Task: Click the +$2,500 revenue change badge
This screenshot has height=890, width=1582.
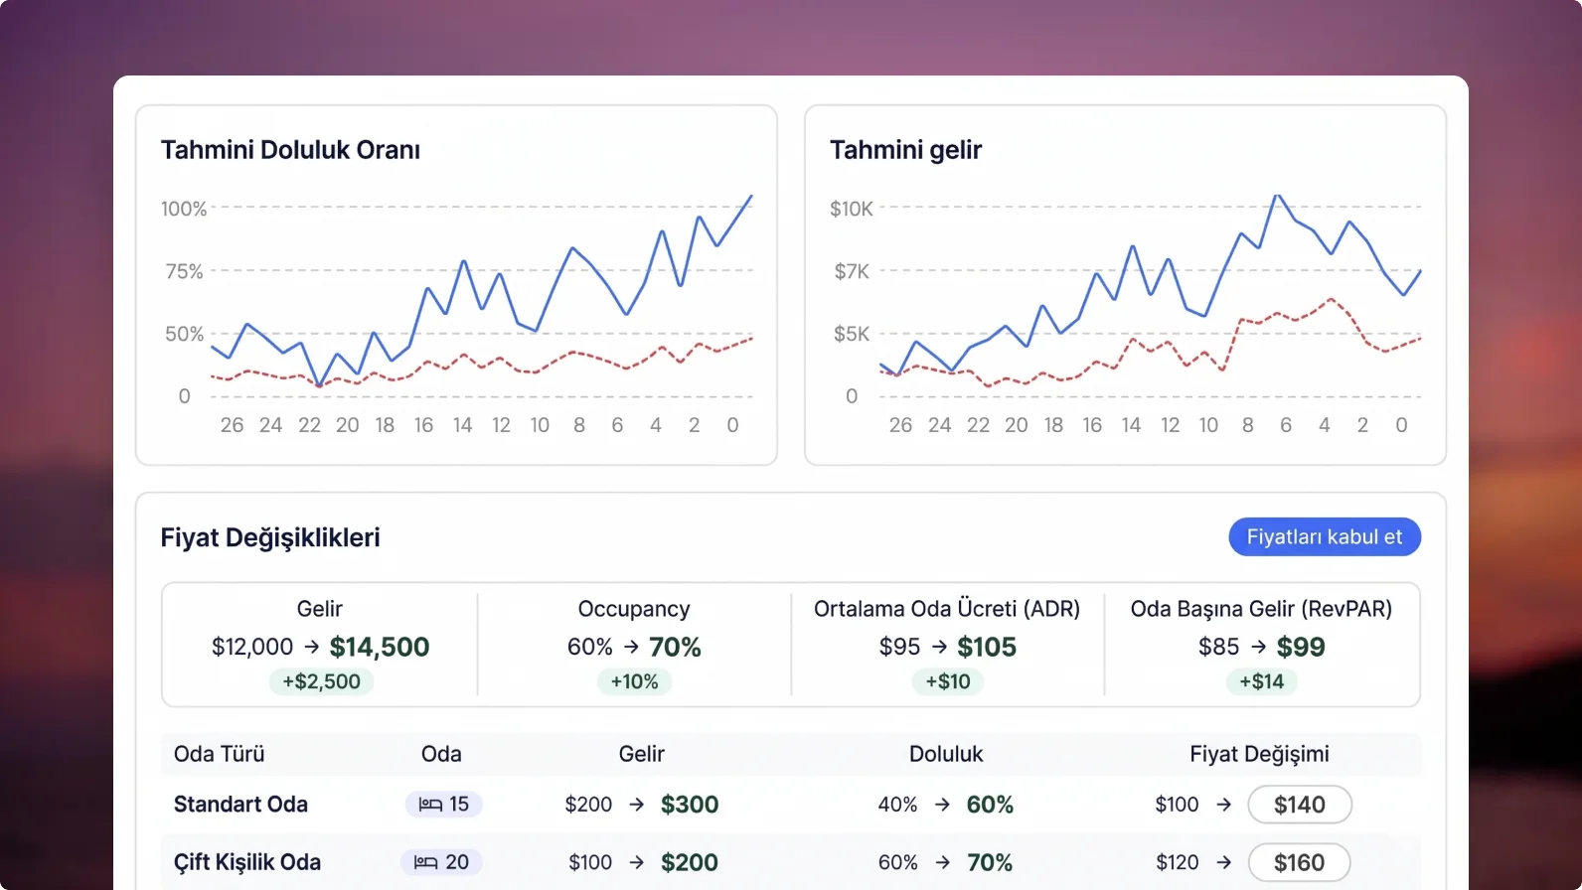Action: pyautogui.click(x=321, y=681)
